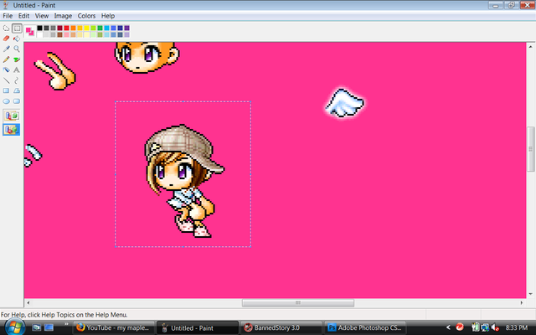Expand hidden system tray icons arrow
Viewport: 536px width, 335px height.
448,327
